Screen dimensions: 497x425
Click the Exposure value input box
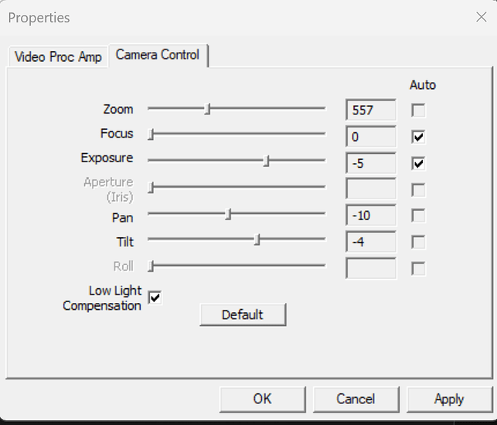(371, 163)
